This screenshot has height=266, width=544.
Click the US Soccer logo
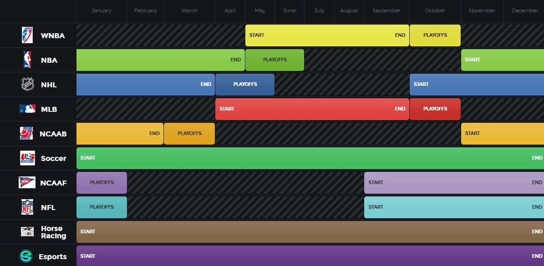pos(27,158)
